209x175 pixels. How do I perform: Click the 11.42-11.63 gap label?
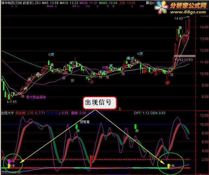click(x=184, y=60)
